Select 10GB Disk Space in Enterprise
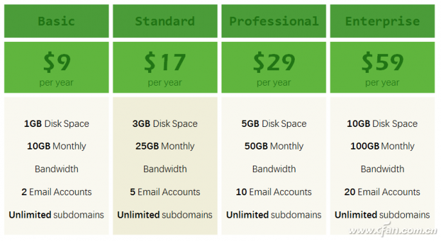 pos(382,124)
